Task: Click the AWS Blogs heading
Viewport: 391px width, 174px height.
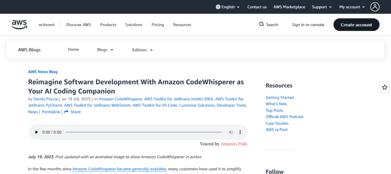Action: pyautogui.click(x=29, y=50)
